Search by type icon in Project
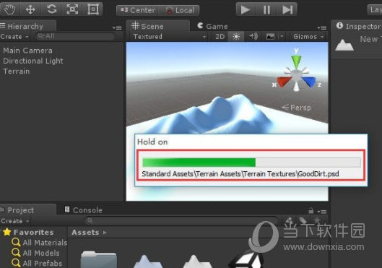Image resolution: width=382 pixels, height=268 pixels. point(289,221)
